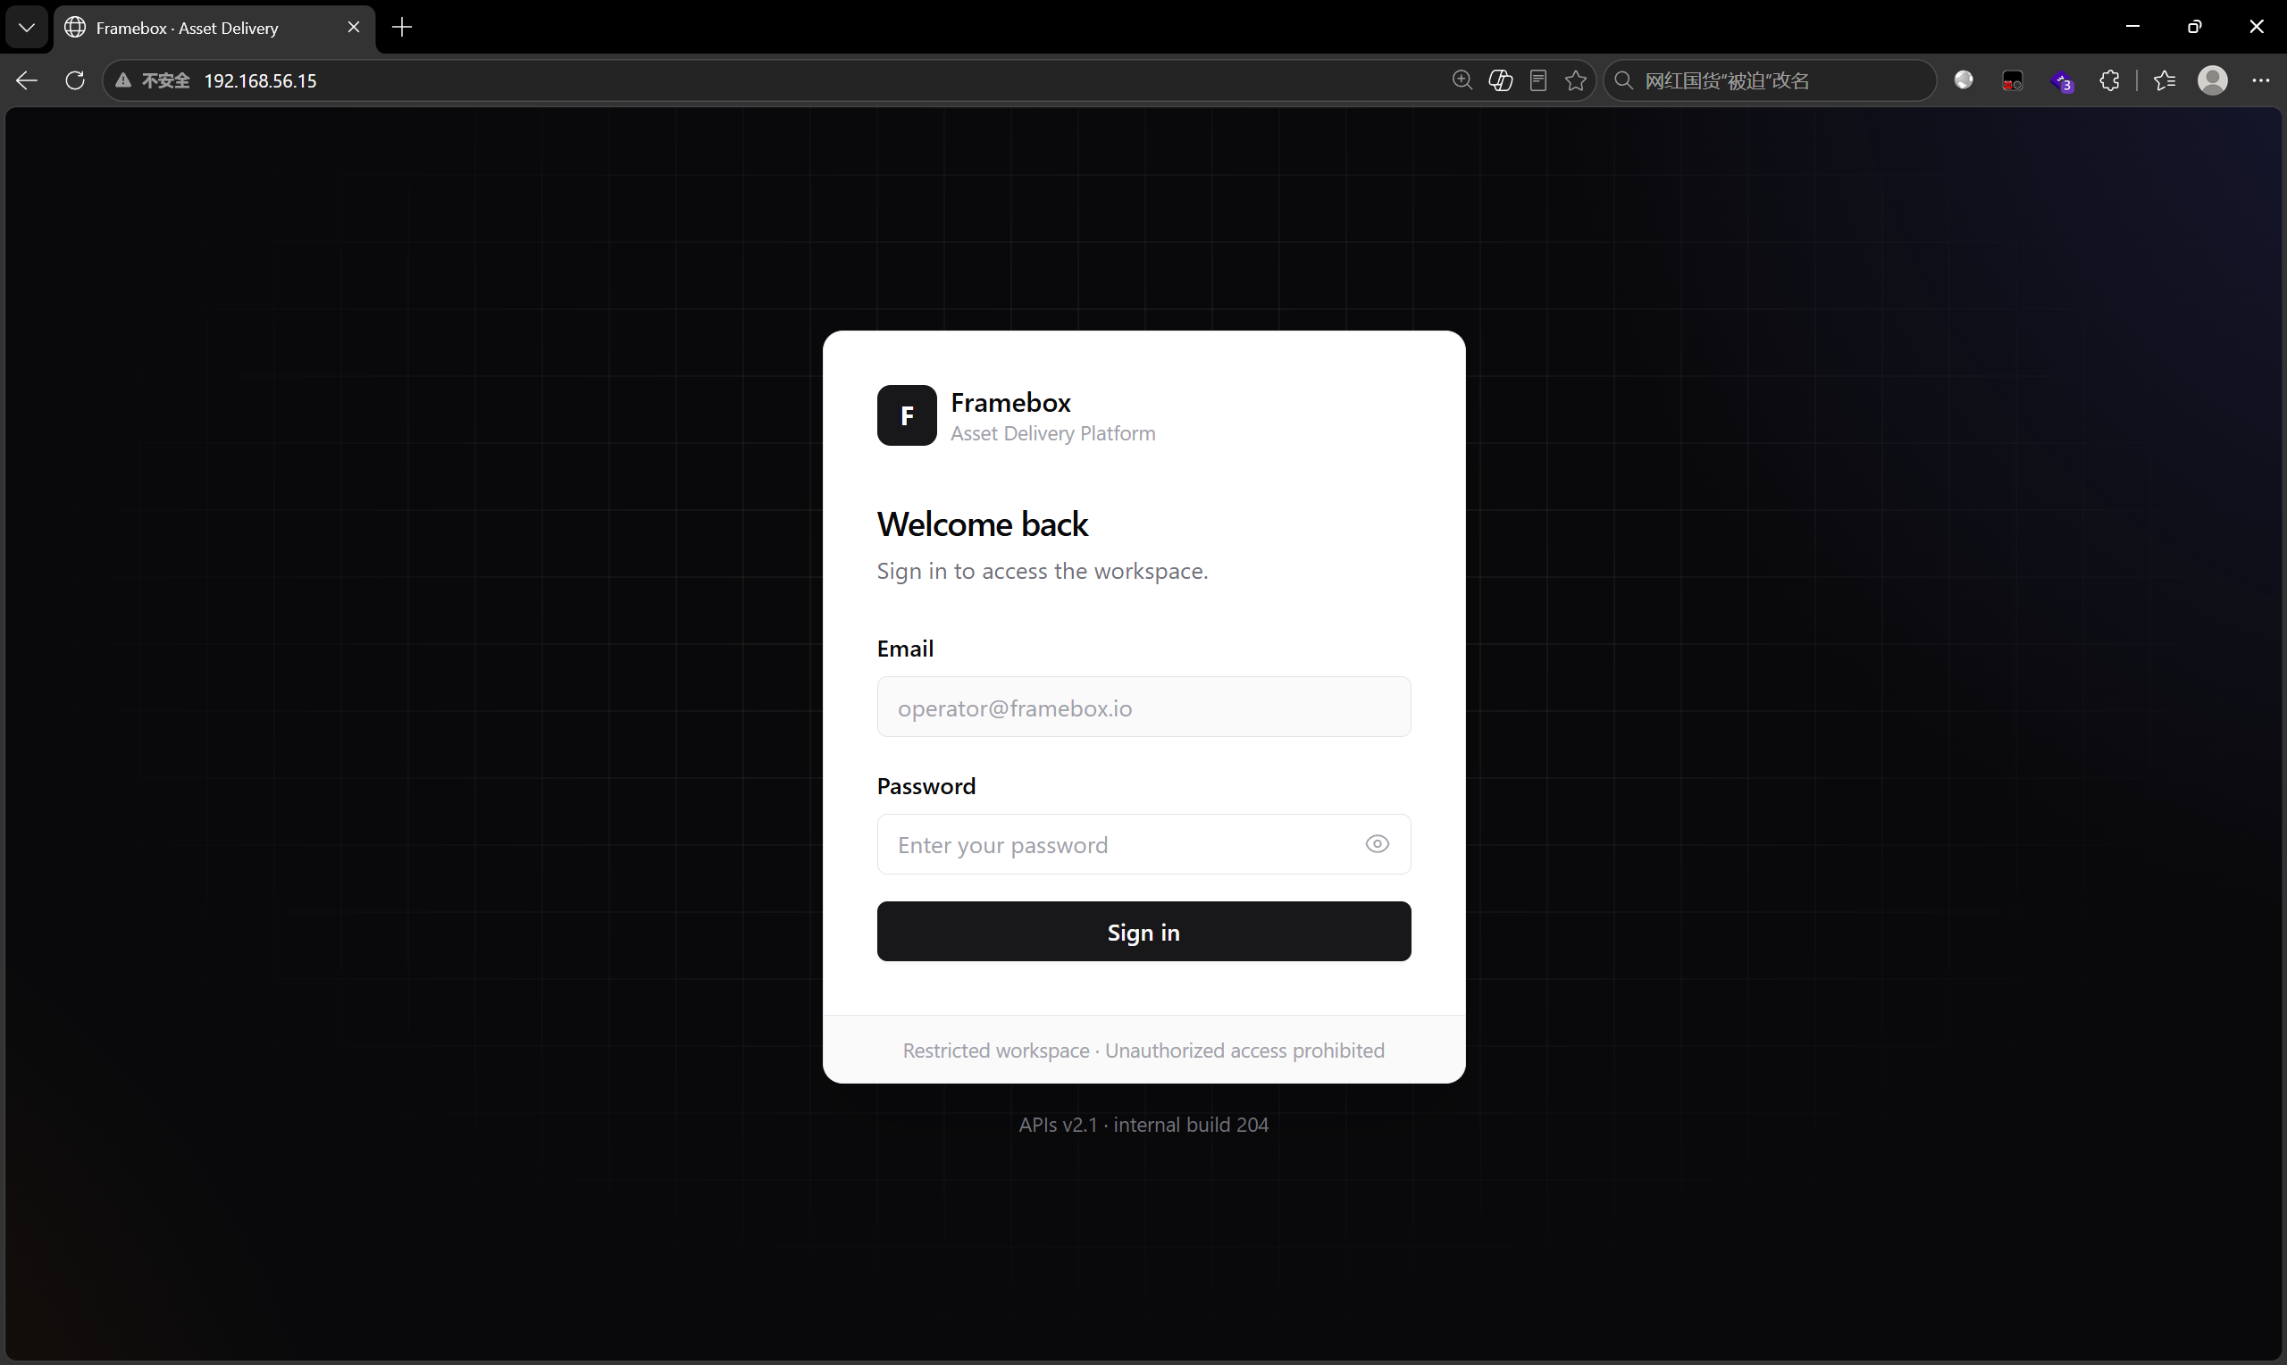Select the Framebox · Asset Delivery tab
The height and width of the screenshot is (1365, 2287).
(x=214, y=28)
